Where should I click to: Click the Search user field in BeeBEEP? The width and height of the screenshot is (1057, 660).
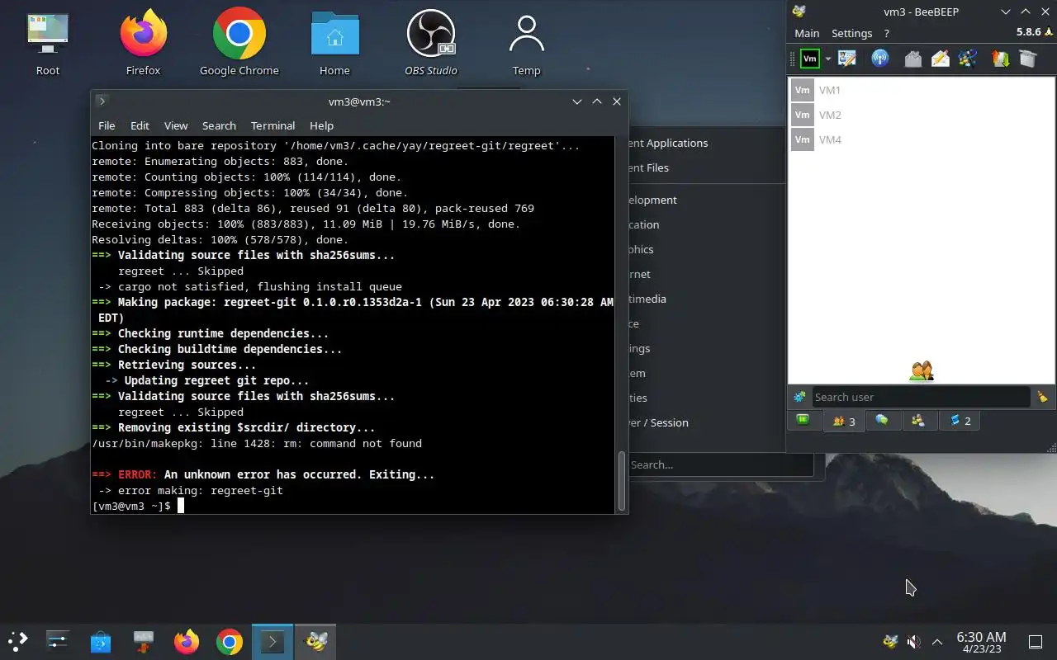[921, 397]
